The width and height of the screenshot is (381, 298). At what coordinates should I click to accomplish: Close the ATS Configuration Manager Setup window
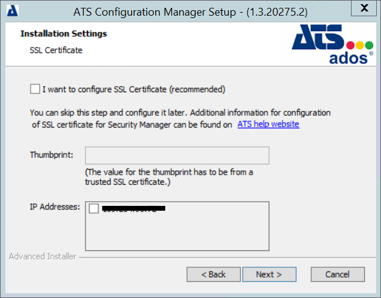(363, 9)
